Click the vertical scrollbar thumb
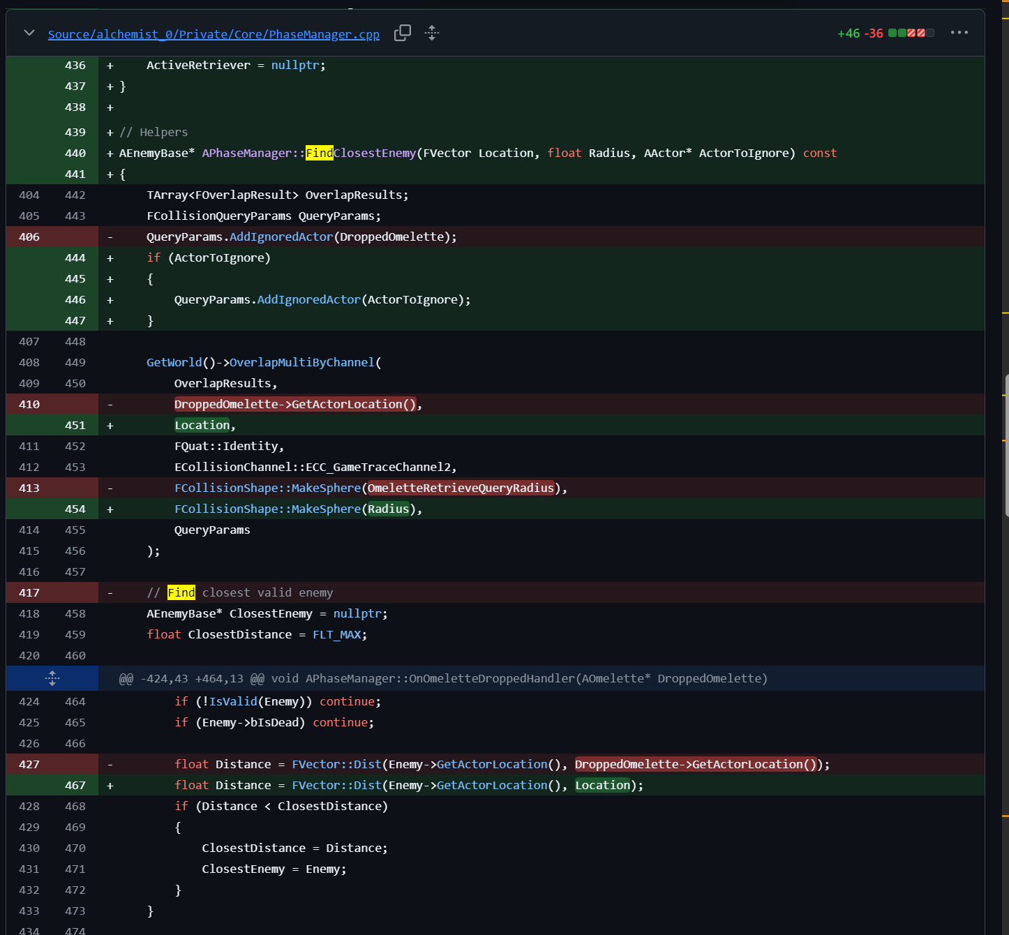This screenshot has width=1009, height=935. click(x=1006, y=445)
